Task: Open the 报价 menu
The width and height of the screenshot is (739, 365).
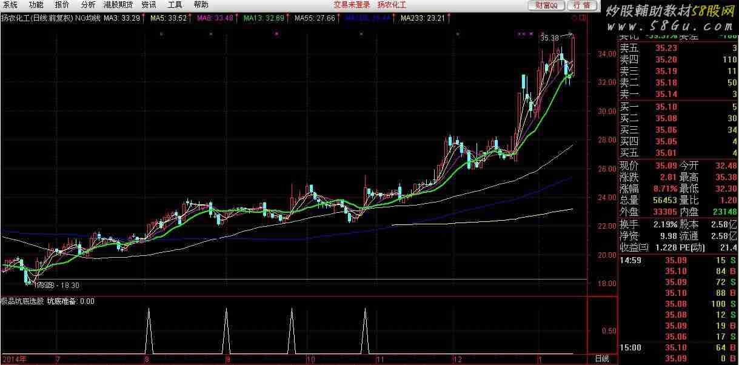Action: click(x=62, y=4)
